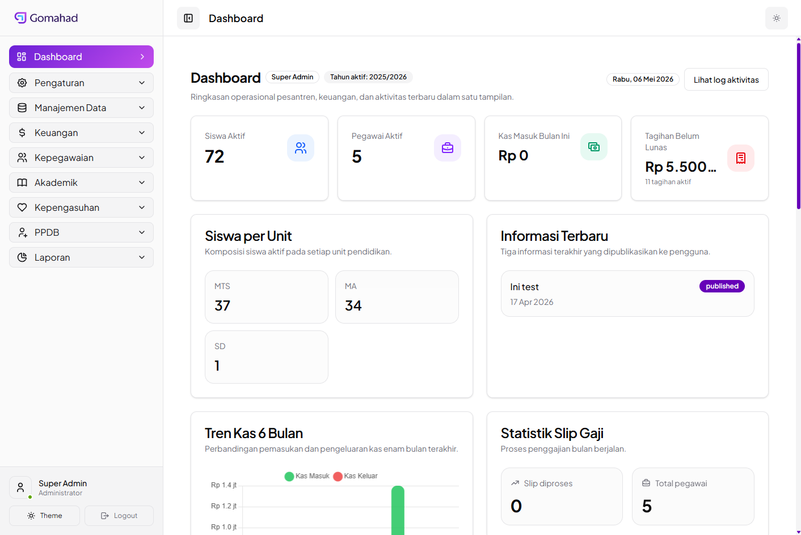
Task: Open Akademik menu label
Action: coord(56,182)
